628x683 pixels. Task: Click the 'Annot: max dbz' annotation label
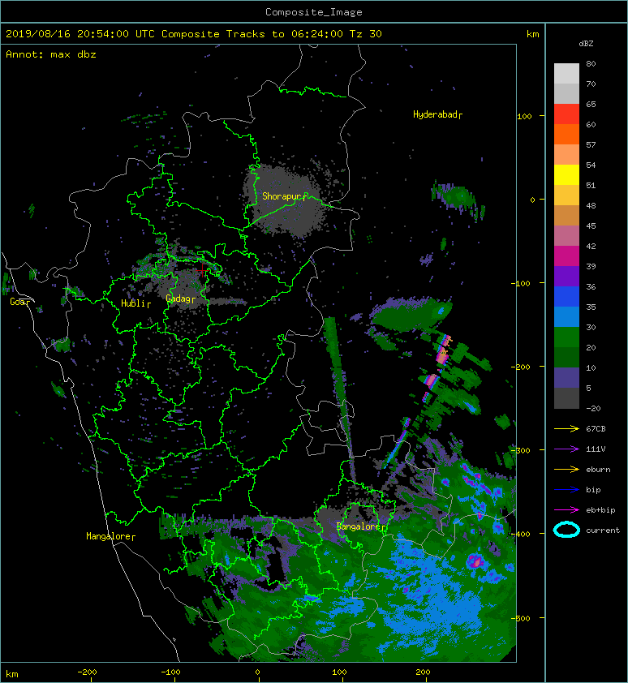tap(51, 54)
